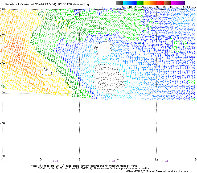This screenshot has width=197, height=173.
Task: Click the brown 35-40 knots legend segment
Action: (x=168, y=3)
